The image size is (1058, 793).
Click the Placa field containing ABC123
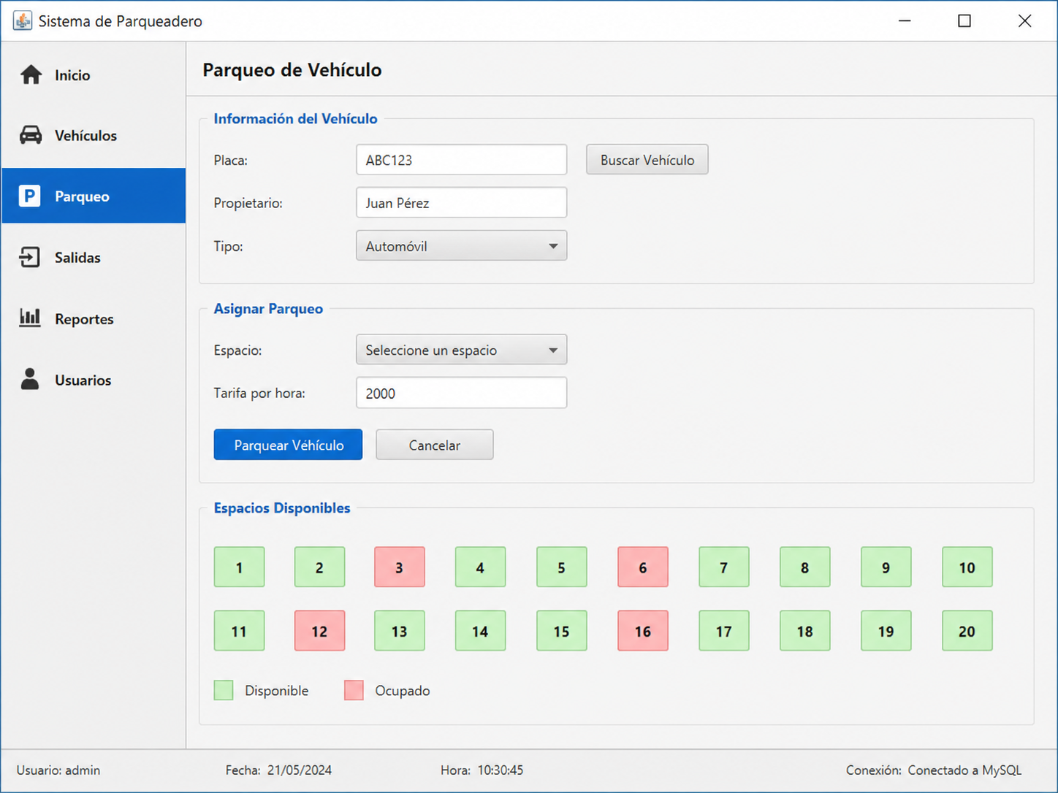[461, 160]
